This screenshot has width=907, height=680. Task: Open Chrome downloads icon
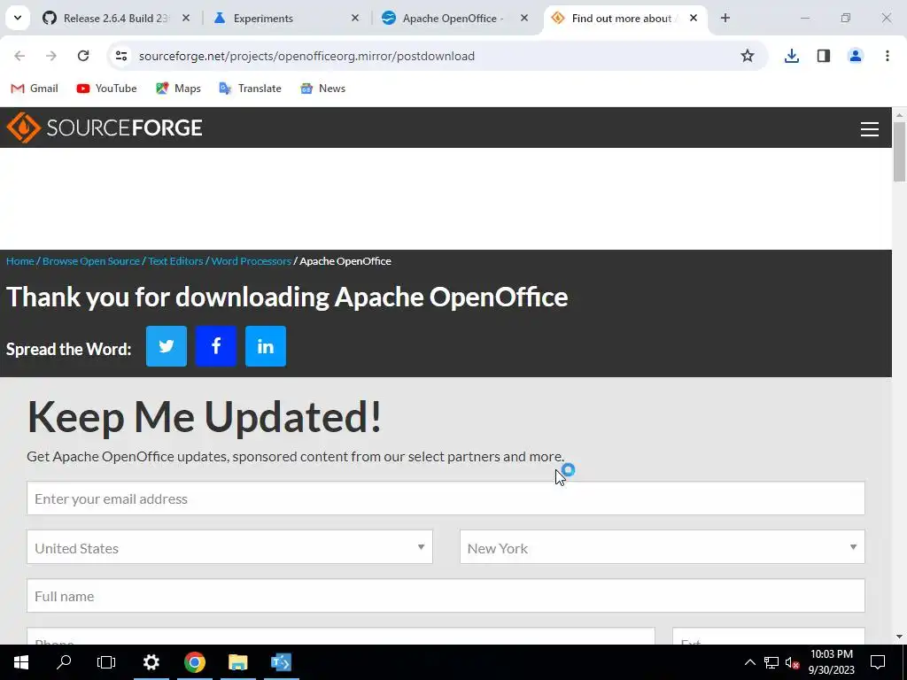click(792, 56)
